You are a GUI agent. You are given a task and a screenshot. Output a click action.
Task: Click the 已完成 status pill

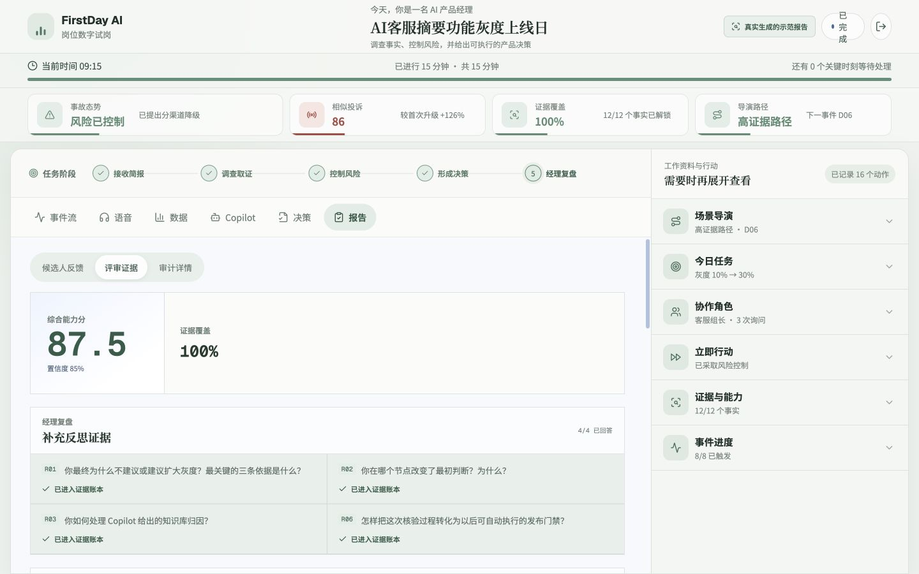click(843, 27)
